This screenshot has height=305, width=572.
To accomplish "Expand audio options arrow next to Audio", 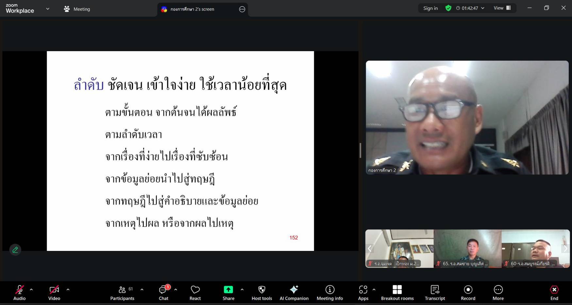I will coord(31,289).
